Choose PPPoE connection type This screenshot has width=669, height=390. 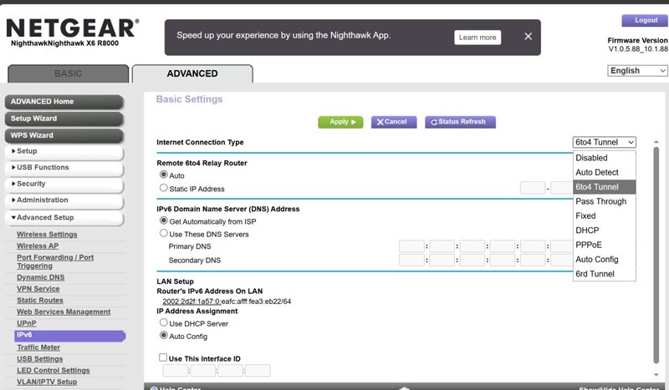604,245
